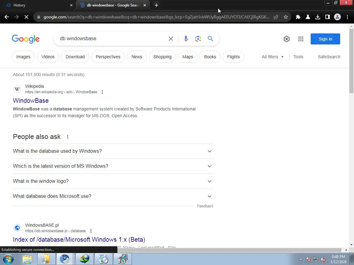Close the History tab
The width and height of the screenshot is (354, 265).
71,5
